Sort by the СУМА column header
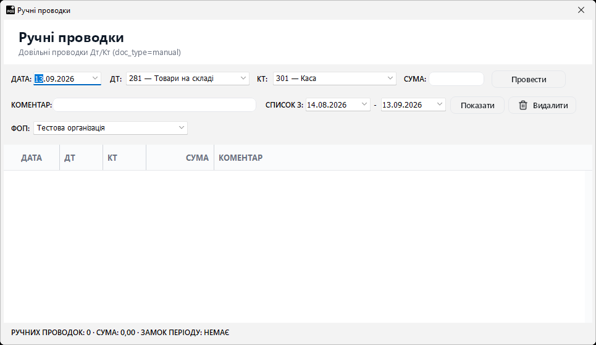 point(180,158)
